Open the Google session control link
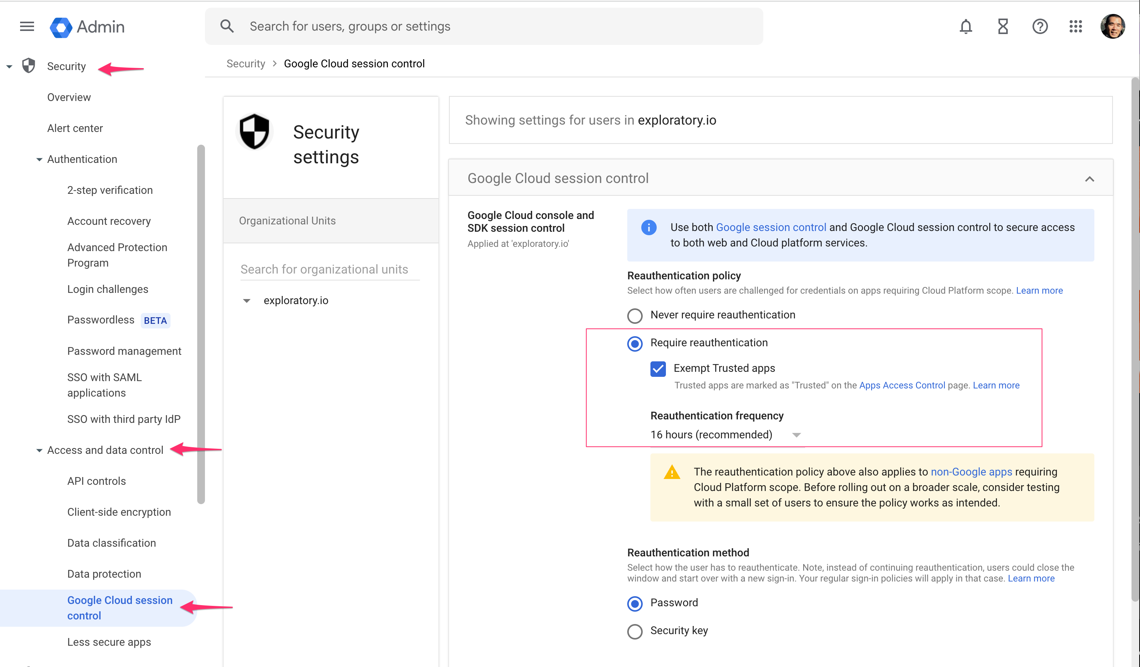Image resolution: width=1140 pixels, height=667 pixels. point(771,227)
